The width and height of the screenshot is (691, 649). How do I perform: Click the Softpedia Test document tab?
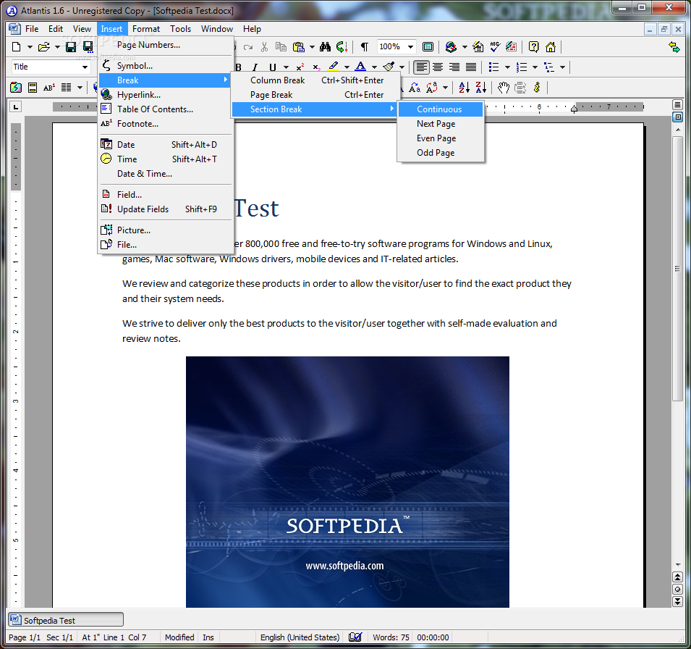coord(66,620)
